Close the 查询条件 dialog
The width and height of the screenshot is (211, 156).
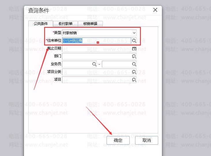click(155, 10)
